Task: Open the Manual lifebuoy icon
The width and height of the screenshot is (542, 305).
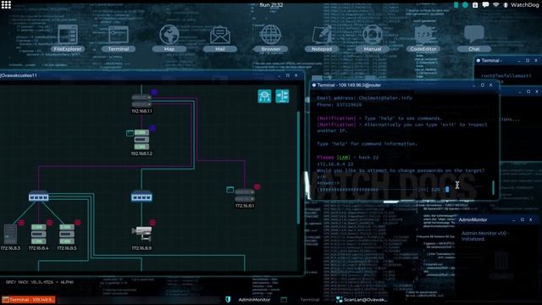Action: [x=373, y=38]
